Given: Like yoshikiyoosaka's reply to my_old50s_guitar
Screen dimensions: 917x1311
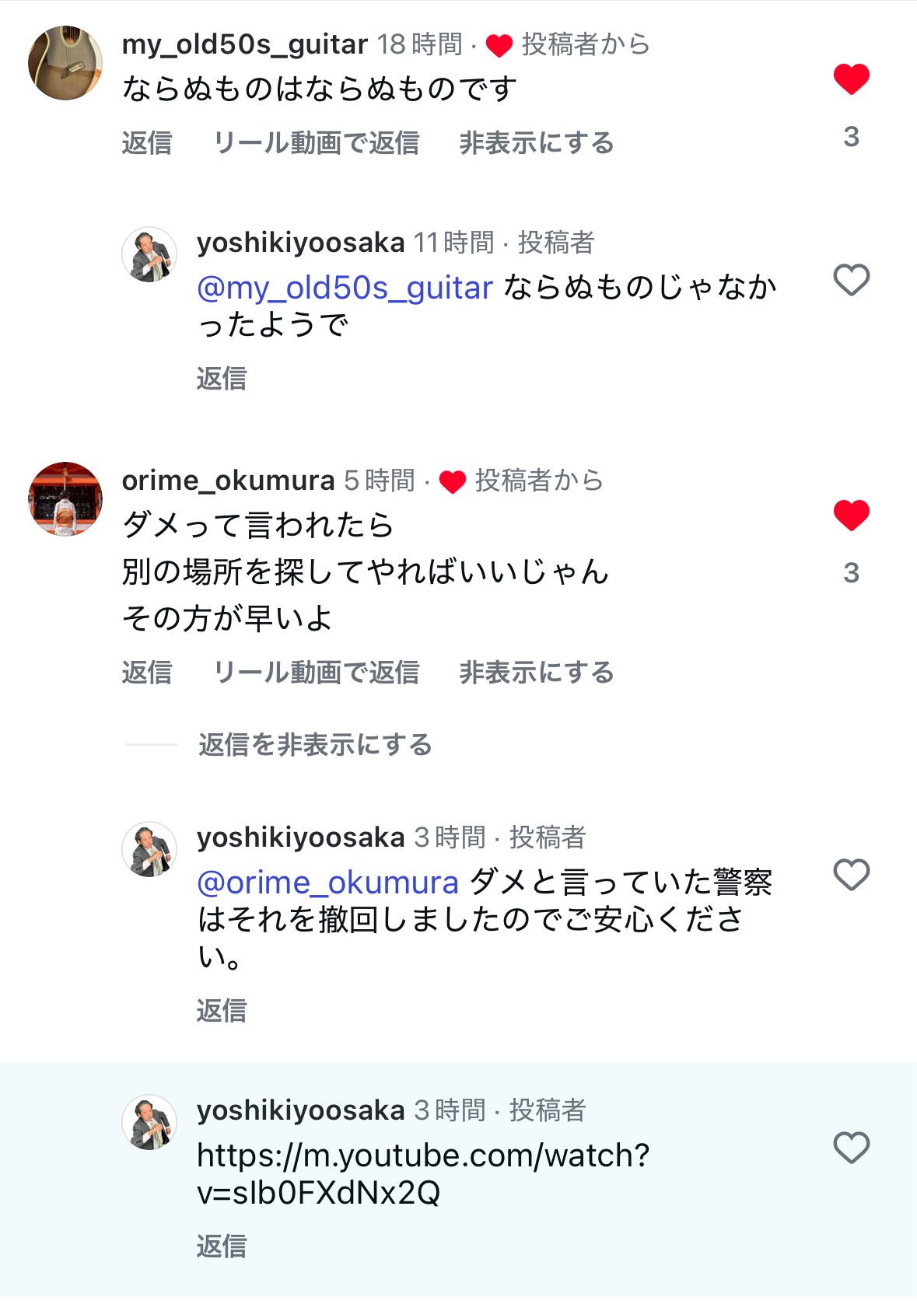Looking at the screenshot, I should [x=851, y=280].
